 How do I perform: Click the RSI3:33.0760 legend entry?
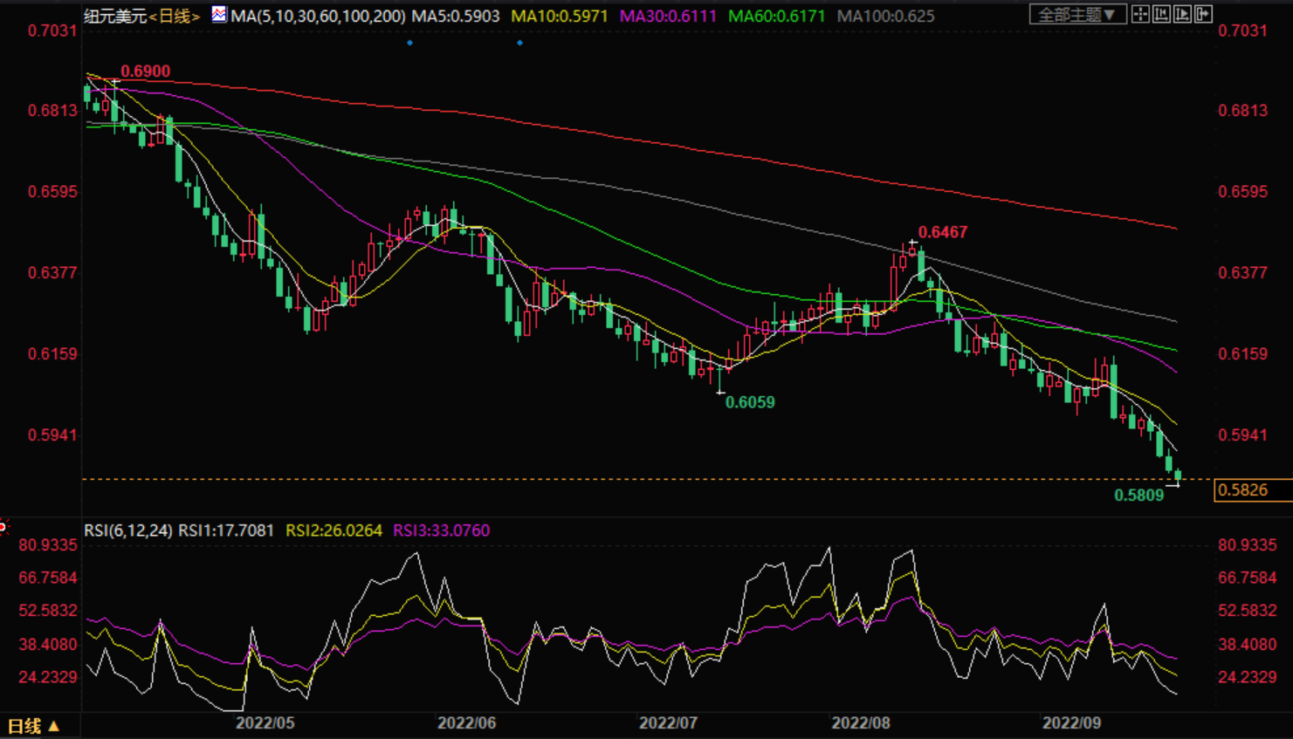tap(441, 530)
